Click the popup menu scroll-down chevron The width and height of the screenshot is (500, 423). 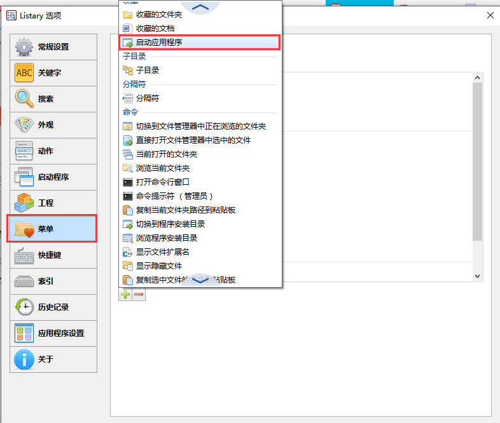point(200,280)
